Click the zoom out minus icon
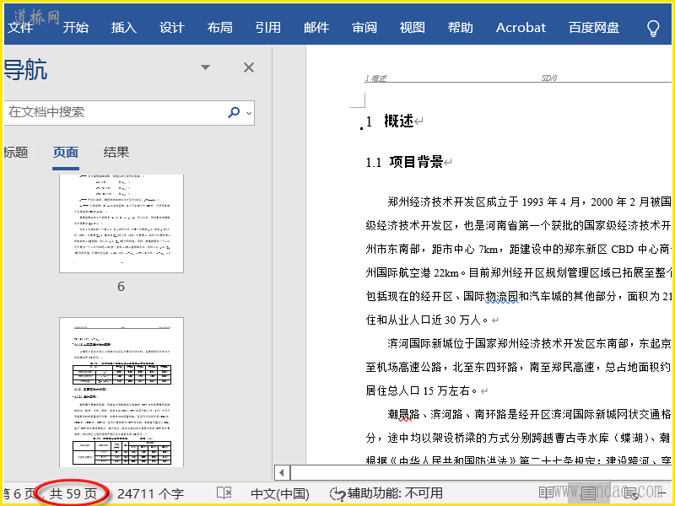The height and width of the screenshot is (506, 675). pos(664,493)
